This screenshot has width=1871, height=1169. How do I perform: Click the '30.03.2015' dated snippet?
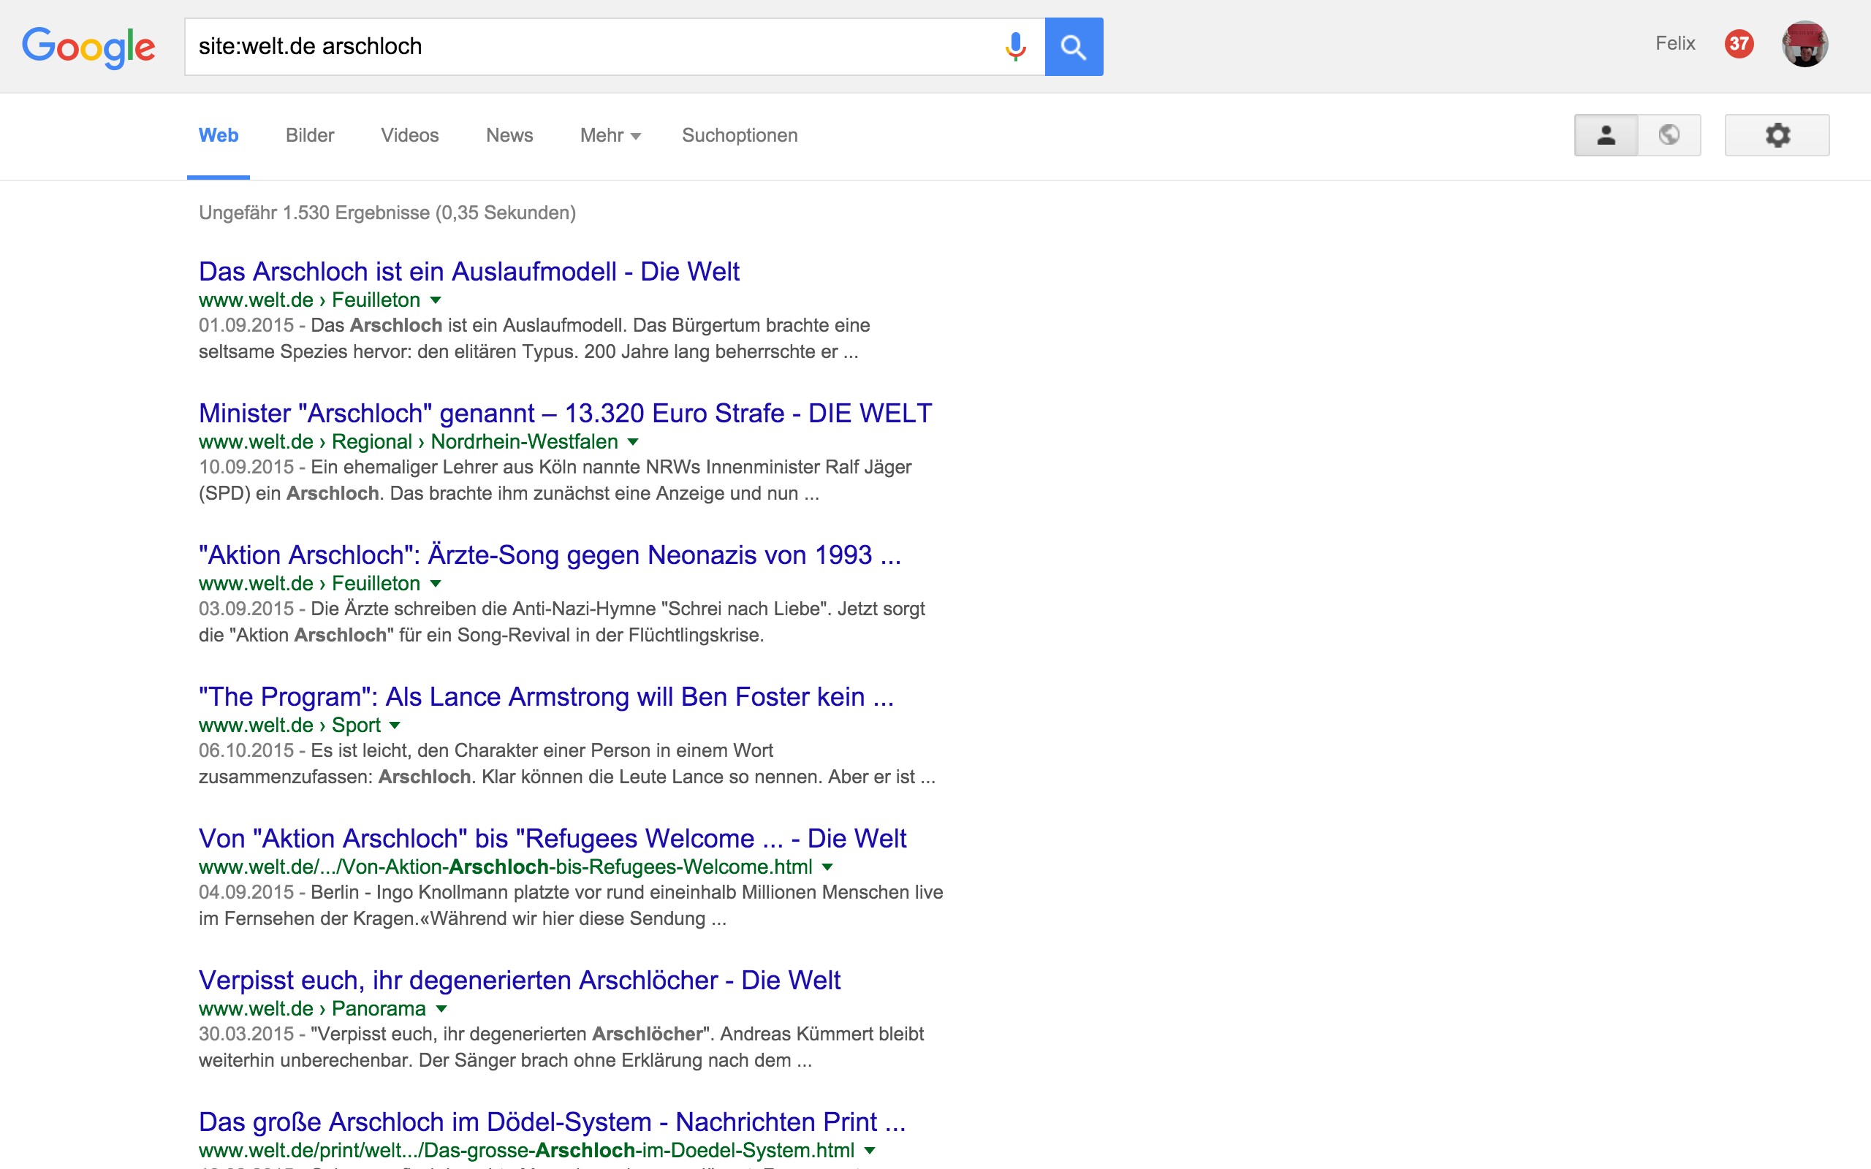coord(561,1047)
